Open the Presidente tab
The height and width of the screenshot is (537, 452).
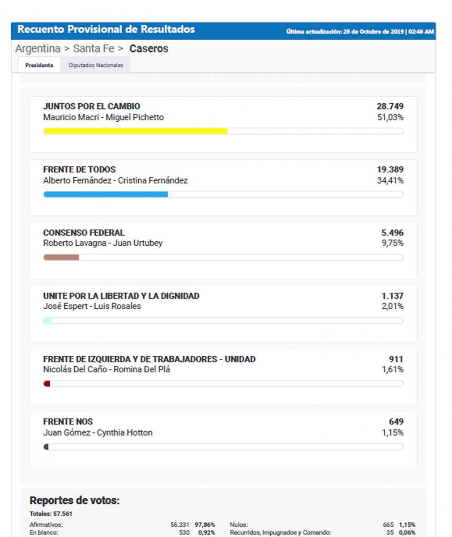[39, 65]
